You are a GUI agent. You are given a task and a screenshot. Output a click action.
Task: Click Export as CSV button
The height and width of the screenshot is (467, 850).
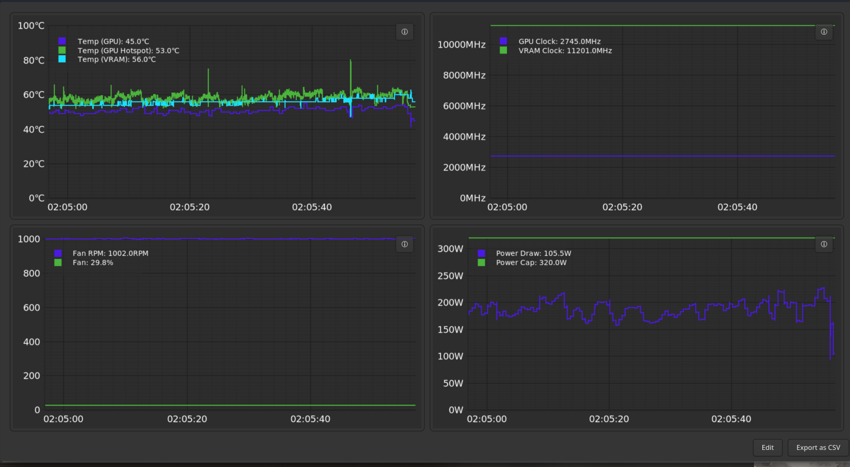pos(818,447)
